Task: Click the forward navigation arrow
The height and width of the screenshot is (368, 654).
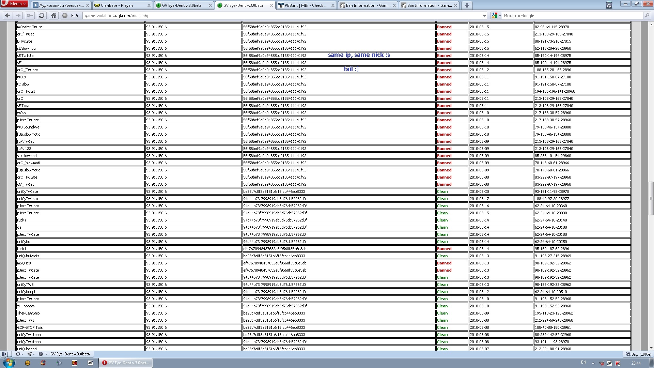Action: coord(18,15)
